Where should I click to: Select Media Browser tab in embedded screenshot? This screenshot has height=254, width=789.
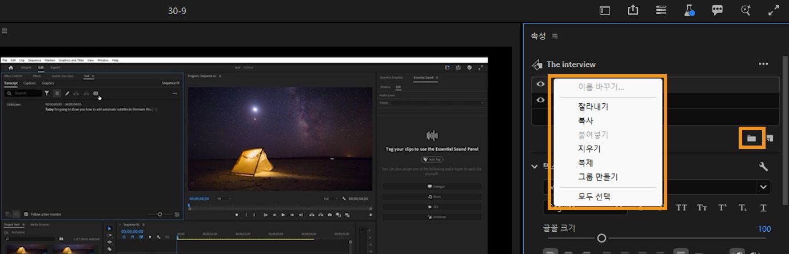coord(39,225)
